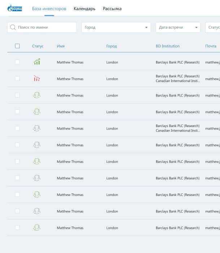Sort by the BD Institution column header

168,46
